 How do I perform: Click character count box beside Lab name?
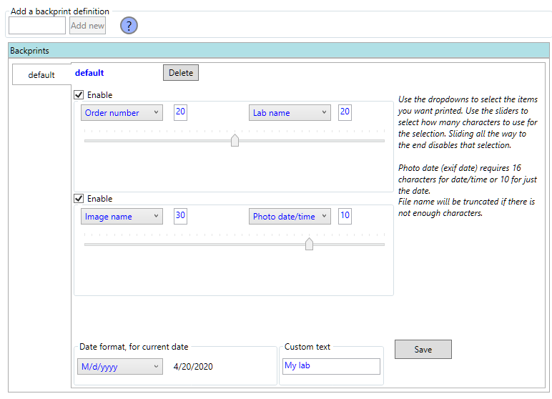pos(345,112)
